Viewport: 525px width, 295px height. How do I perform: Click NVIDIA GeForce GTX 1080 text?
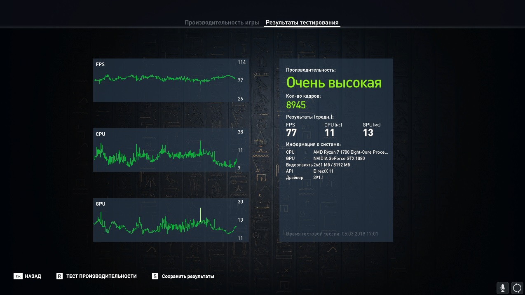click(339, 159)
